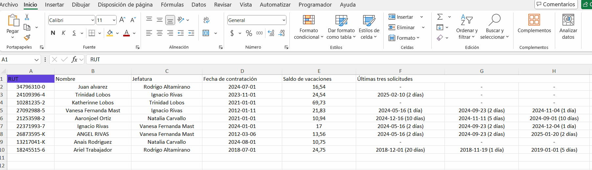Click the middle align icon
Screen dimensions: 592x170
[160, 20]
